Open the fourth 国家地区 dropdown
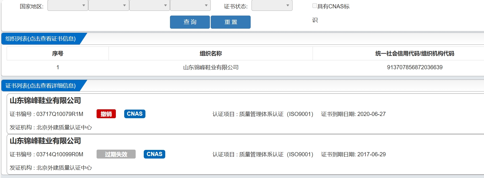This screenshot has width=484, height=178. coord(190,6)
